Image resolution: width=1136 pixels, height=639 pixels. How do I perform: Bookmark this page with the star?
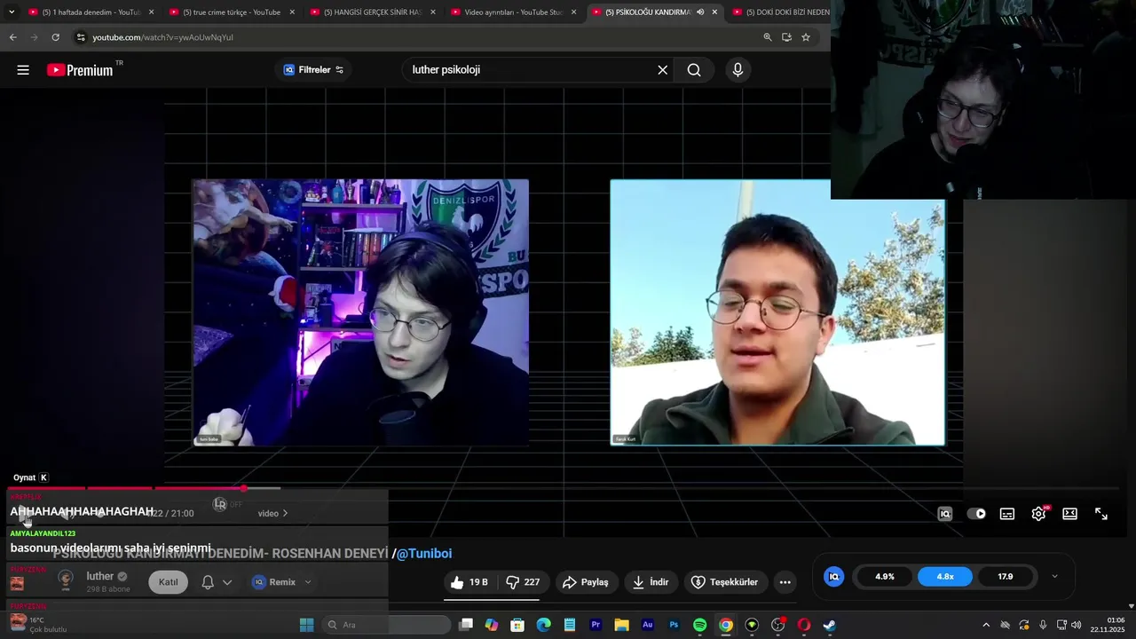pos(806,37)
